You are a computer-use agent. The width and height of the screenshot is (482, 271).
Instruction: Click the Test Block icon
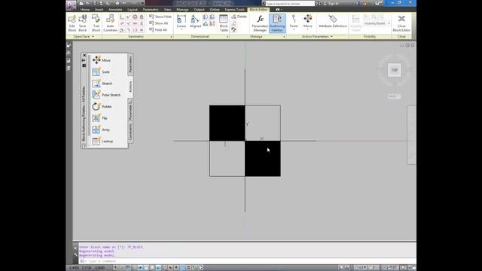(x=96, y=23)
